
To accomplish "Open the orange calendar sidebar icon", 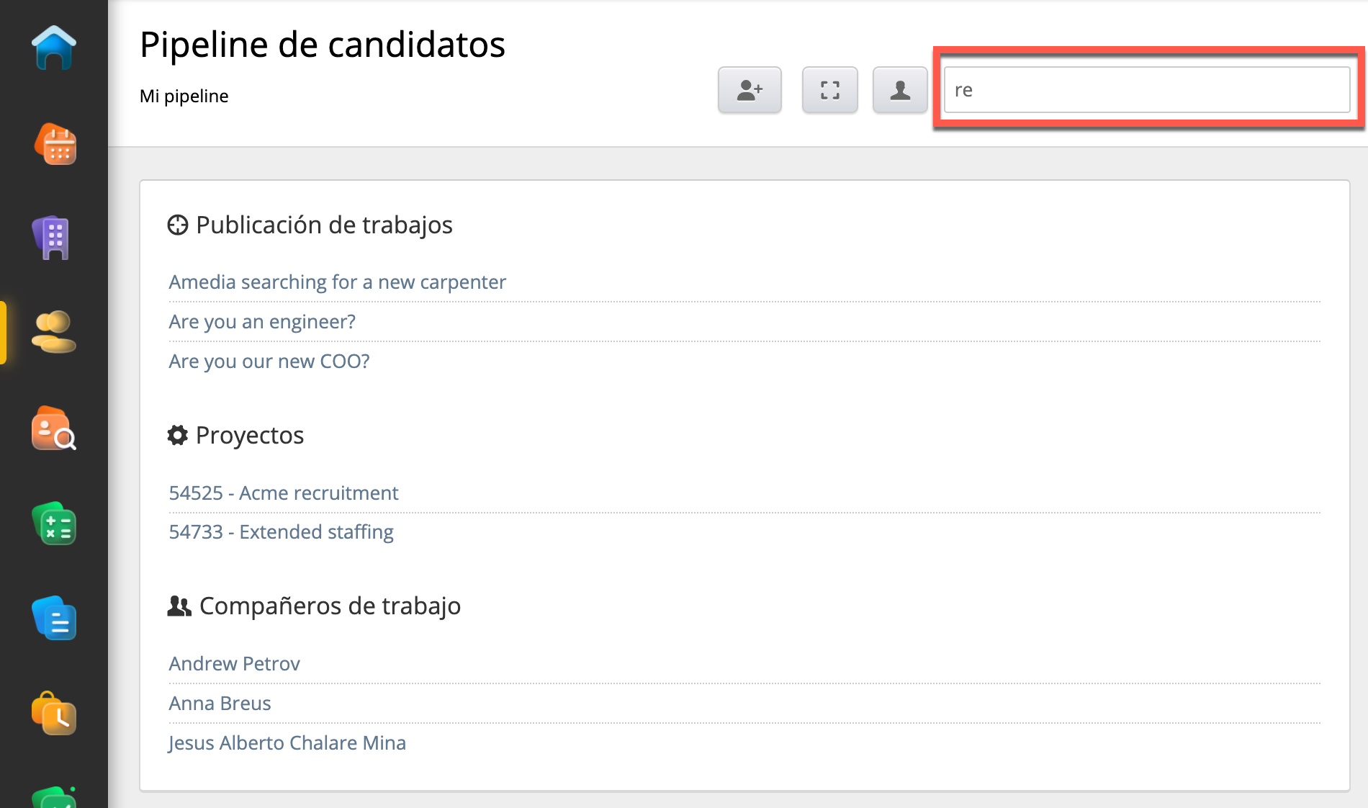I will 55,144.
